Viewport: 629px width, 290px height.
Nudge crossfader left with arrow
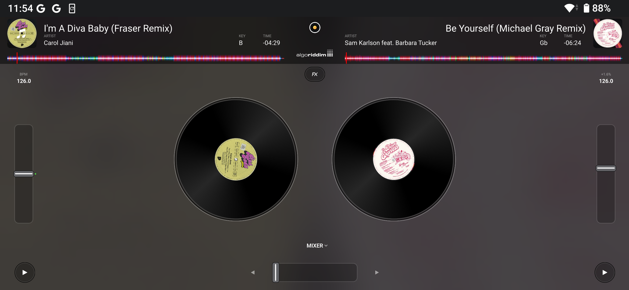253,273
